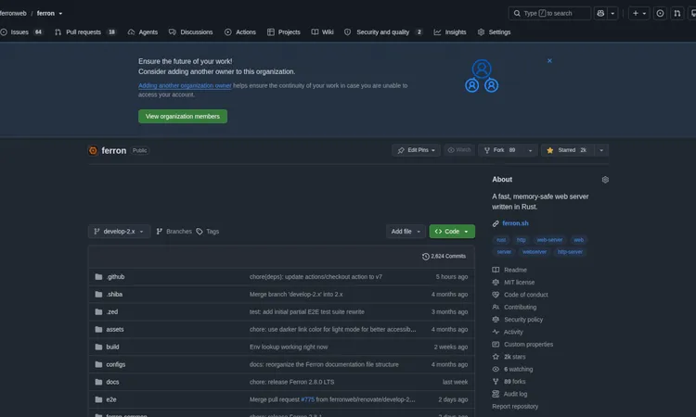Edit About details with gear icon
696x417 pixels.
pyautogui.click(x=605, y=180)
